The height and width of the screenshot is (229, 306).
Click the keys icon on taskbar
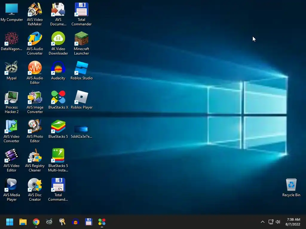[x=62, y=222]
